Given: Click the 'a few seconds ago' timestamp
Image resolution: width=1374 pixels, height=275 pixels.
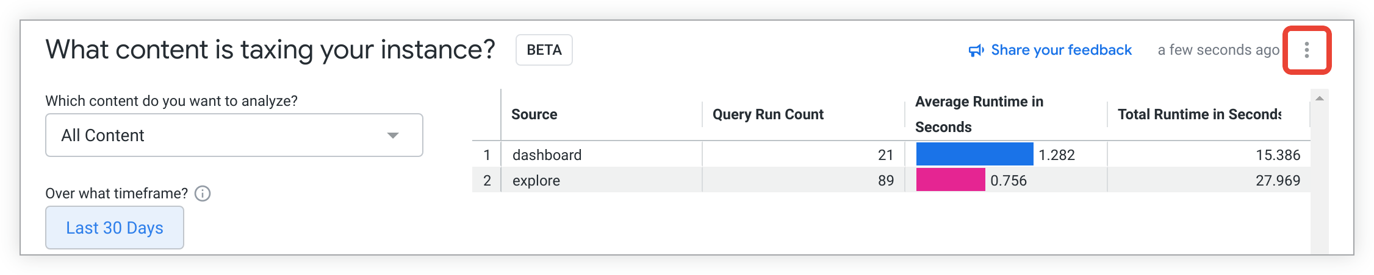Looking at the screenshot, I should [x=1218, y=50].
